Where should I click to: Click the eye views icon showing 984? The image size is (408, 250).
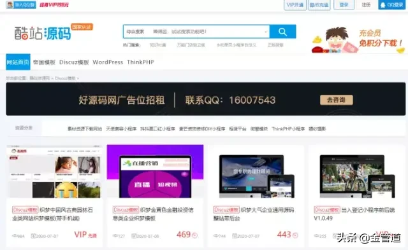(15, 236)
